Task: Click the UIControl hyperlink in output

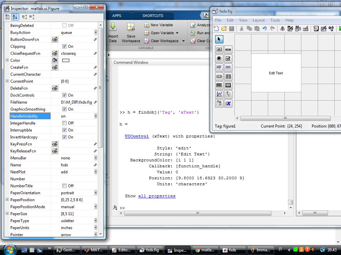Action: pyautogui.click(x=137, y=136)
